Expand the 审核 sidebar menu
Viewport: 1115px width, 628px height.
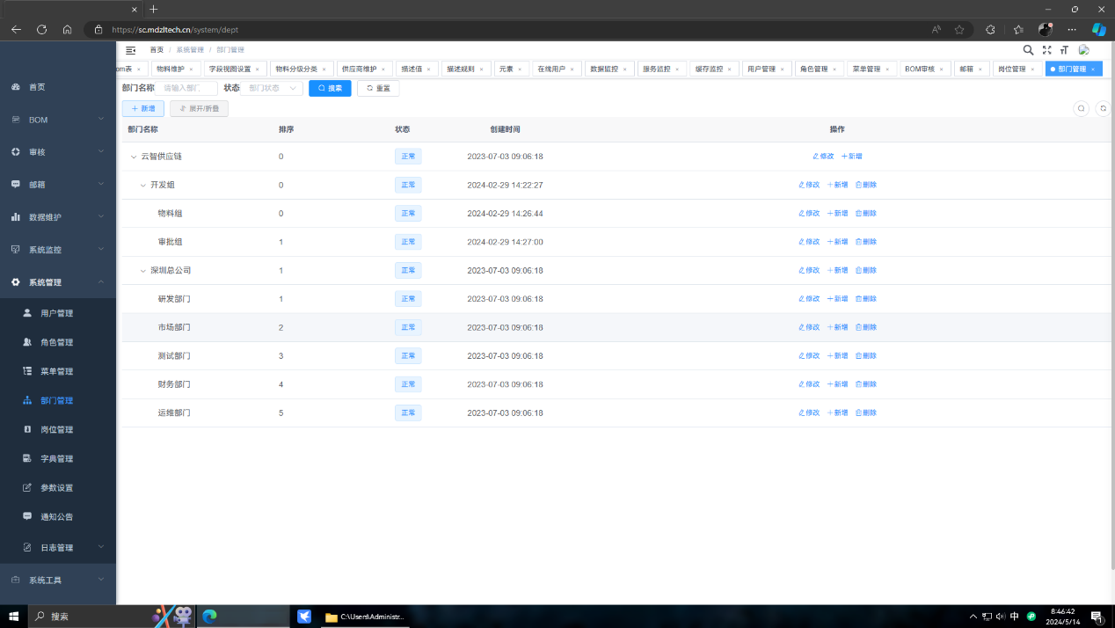point(58,152)
